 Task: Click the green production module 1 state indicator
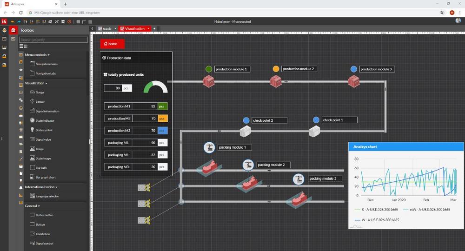[x=209, y=69]
